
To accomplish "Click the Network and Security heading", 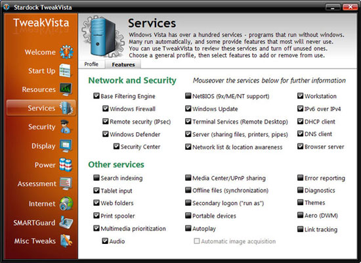I will click(132, 80).
